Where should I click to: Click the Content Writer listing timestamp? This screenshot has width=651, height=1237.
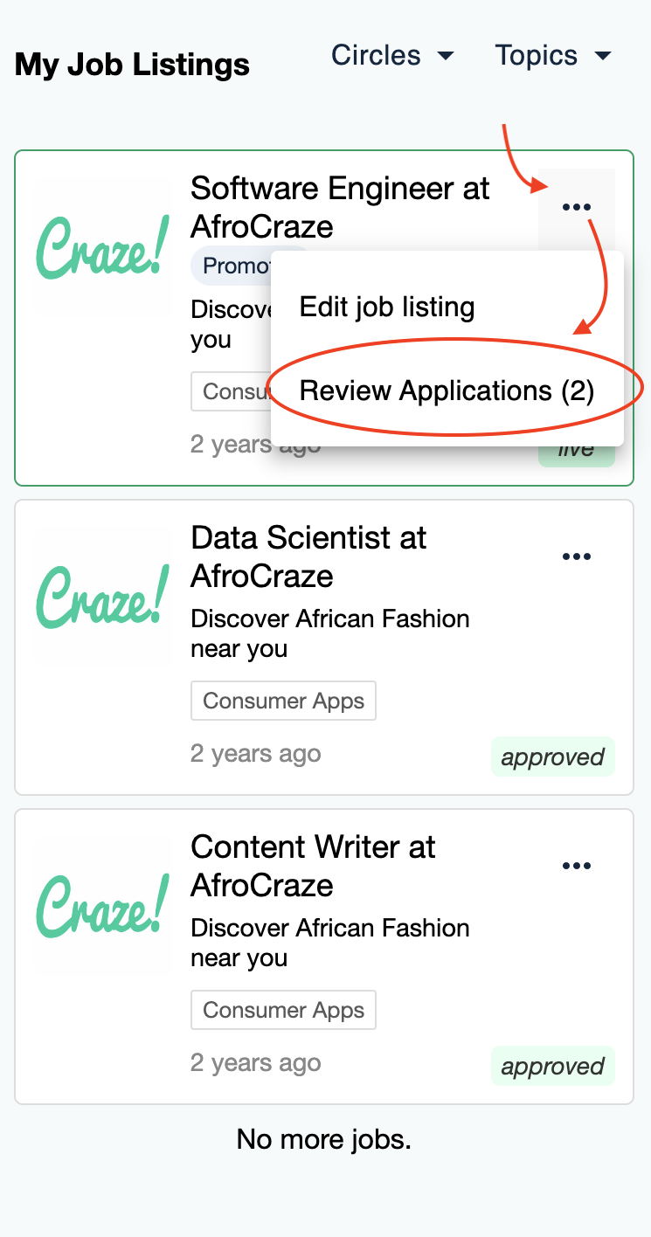point(255,1063)
